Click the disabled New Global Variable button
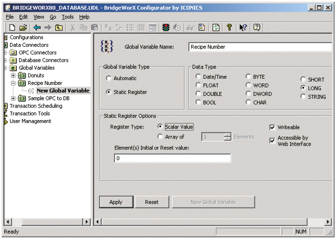This screenshot has height=239, width=336. point(213,202)
